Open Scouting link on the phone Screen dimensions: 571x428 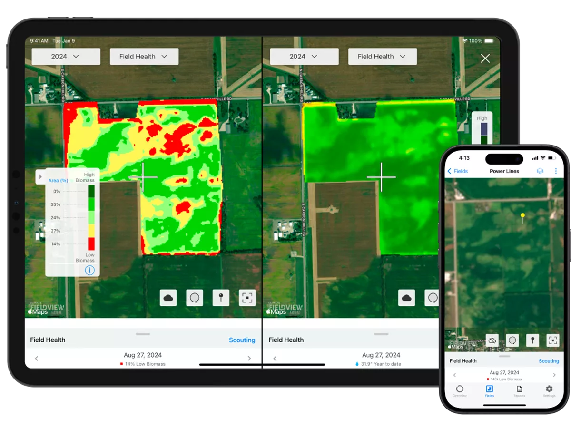tap(549, 361)
